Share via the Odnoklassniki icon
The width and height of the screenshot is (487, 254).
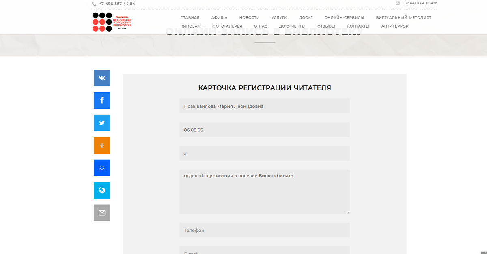coord(102,145)
